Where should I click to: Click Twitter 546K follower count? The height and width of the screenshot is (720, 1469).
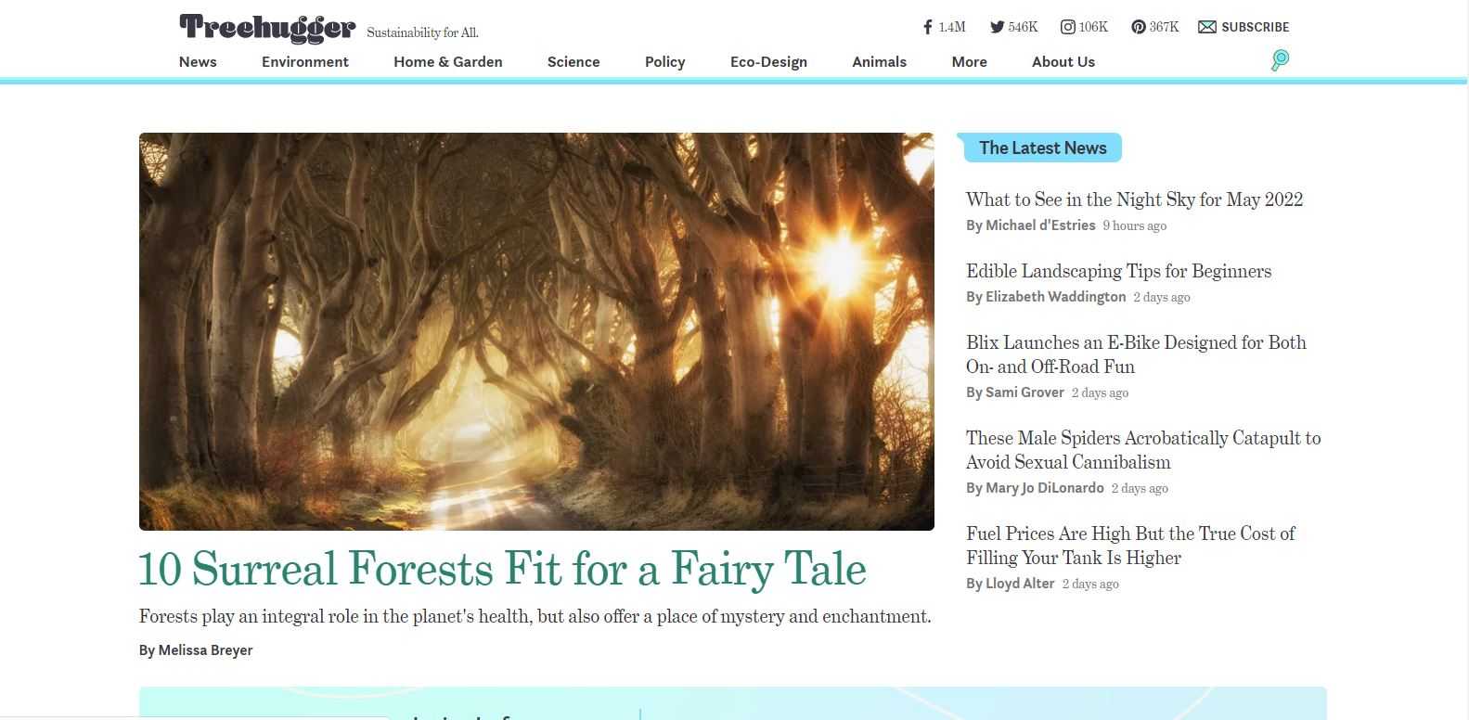1023,27
